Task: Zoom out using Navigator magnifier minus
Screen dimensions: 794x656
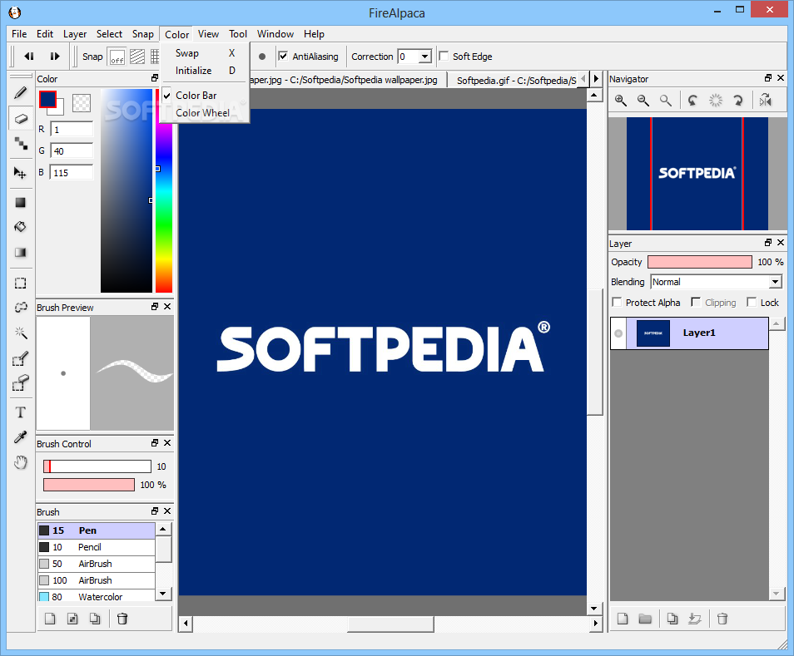Action: tap(643, 101)
